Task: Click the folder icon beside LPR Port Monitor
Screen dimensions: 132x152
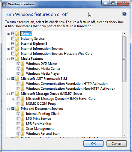Action: point(22,124)
